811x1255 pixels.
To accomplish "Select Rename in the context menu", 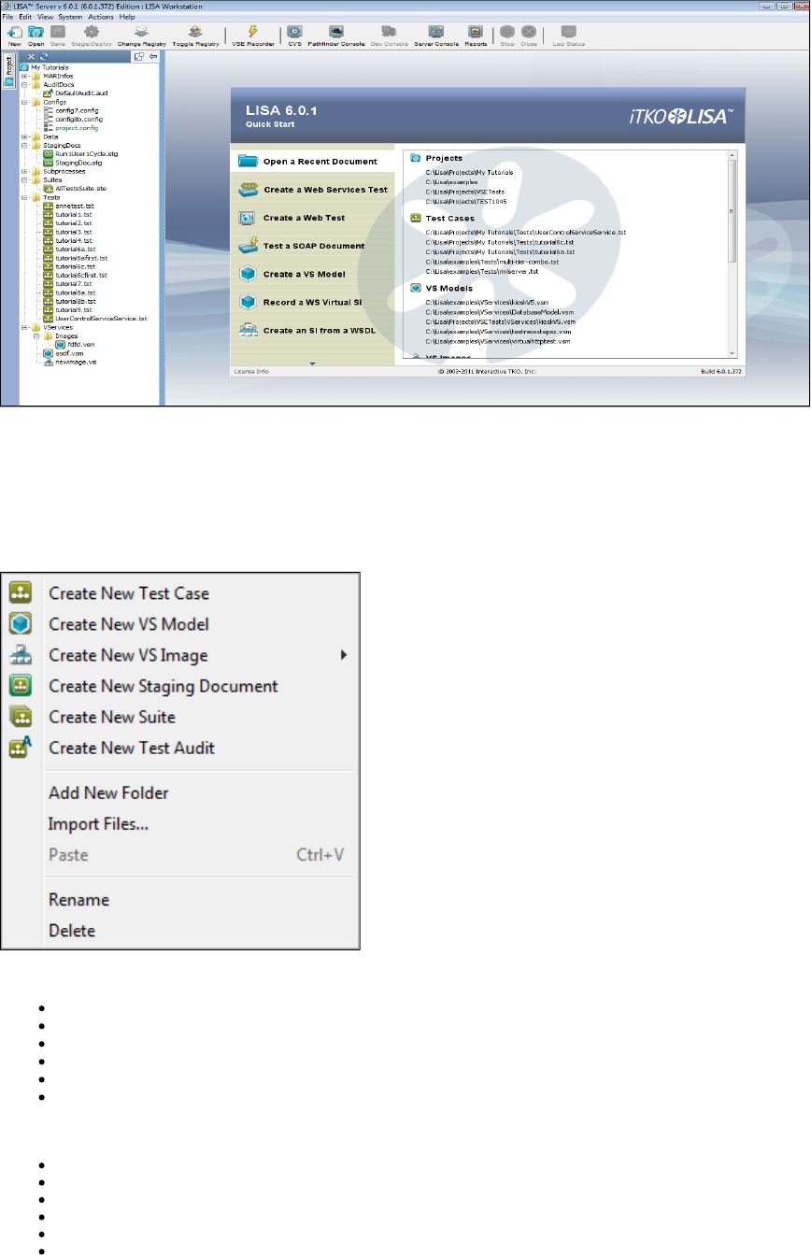I will pyautogui.click(x=78, y=900).
